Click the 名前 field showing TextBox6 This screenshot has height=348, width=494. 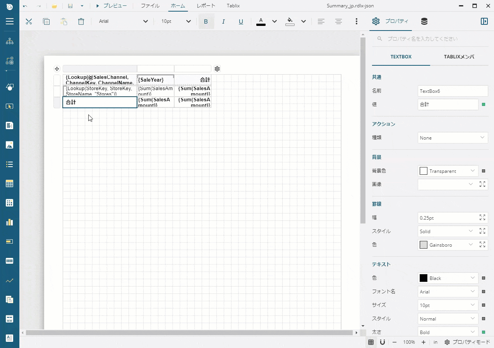click(453, 91)
